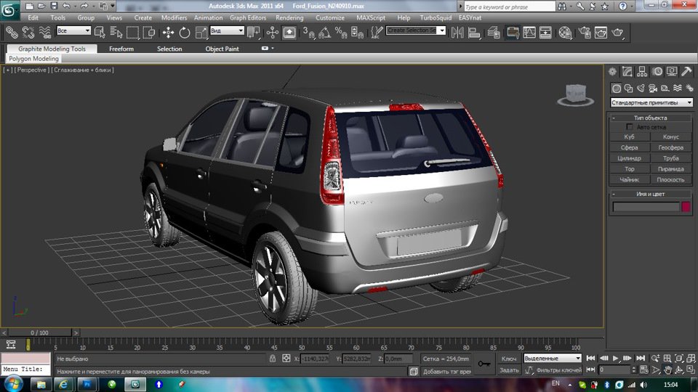Click the 'Цилиндр' primitive button

pos(630,158)
